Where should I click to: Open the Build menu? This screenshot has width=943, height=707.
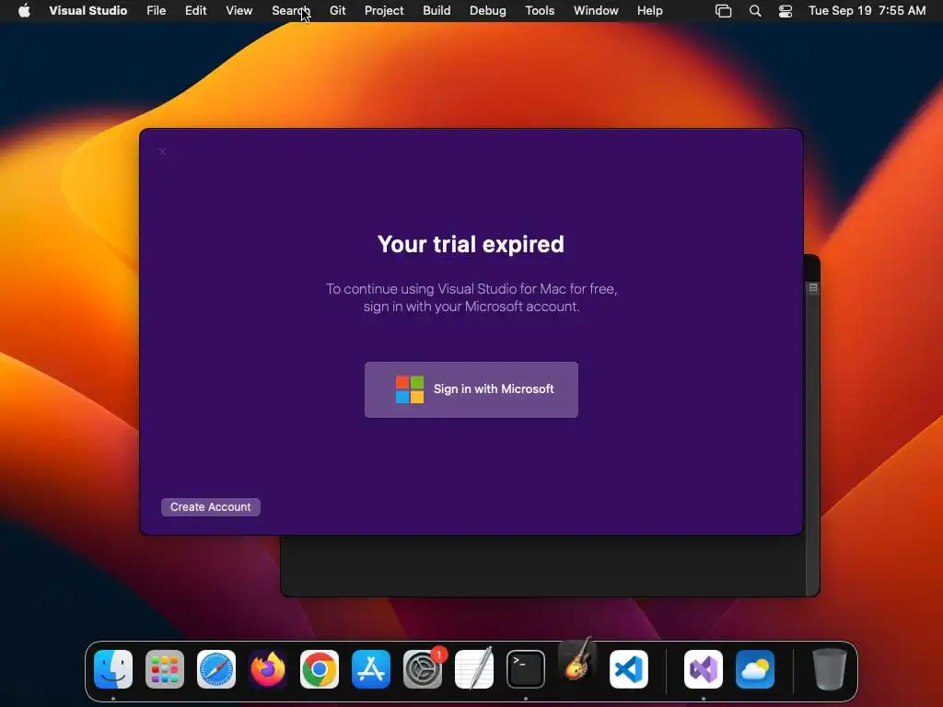(x=437, y=11)
